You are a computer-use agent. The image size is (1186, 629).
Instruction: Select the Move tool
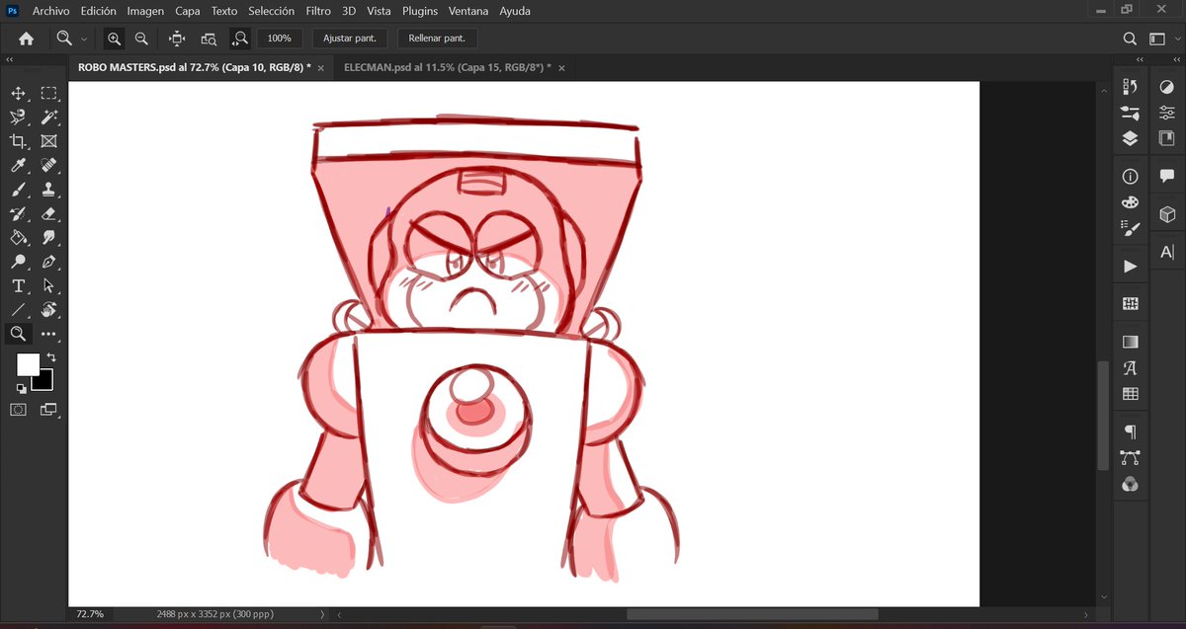pyautogui.click(x=18, y=93)
